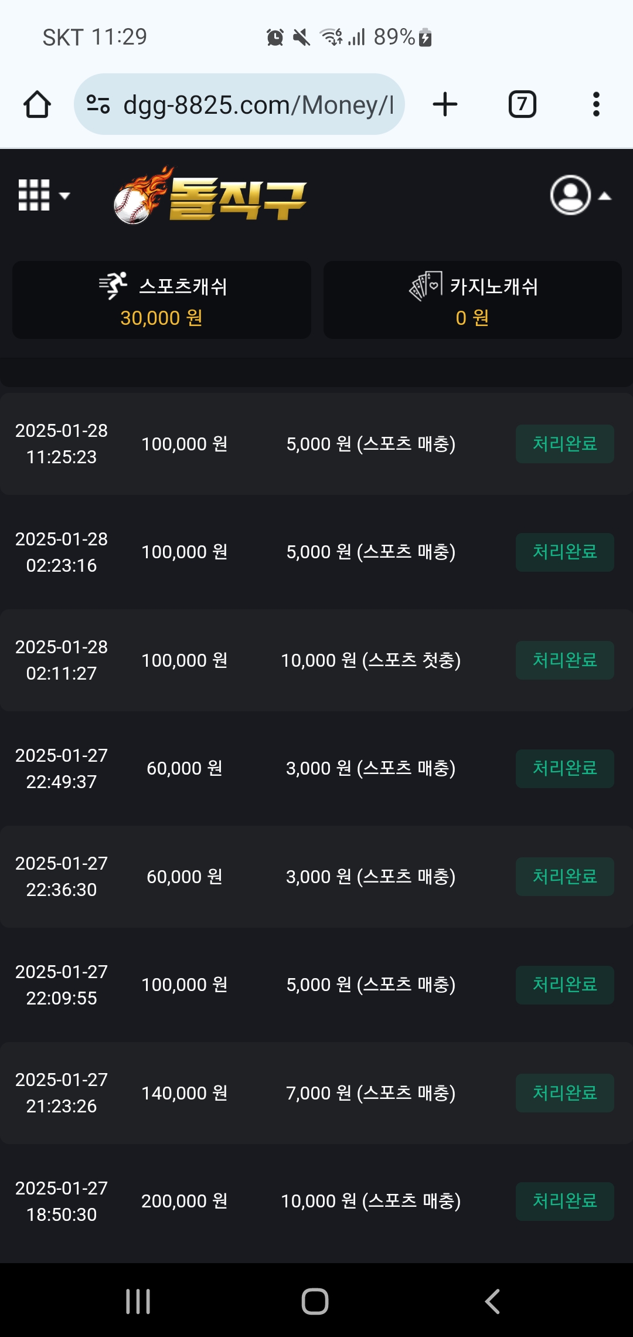Screen dimensions: 633x1337
Task: Click 처리완료 for the 11:25:23 deposit
Action: point(564,444)
